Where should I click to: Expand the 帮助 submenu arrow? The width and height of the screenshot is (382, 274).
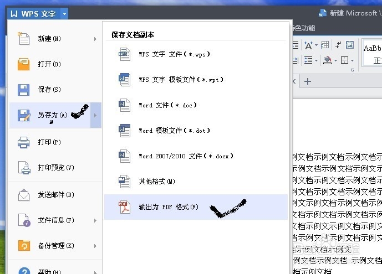click(95, 272)
